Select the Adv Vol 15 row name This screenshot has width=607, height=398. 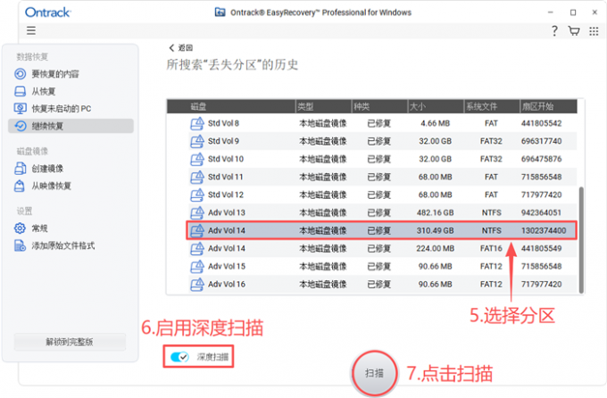coord(227,266)
